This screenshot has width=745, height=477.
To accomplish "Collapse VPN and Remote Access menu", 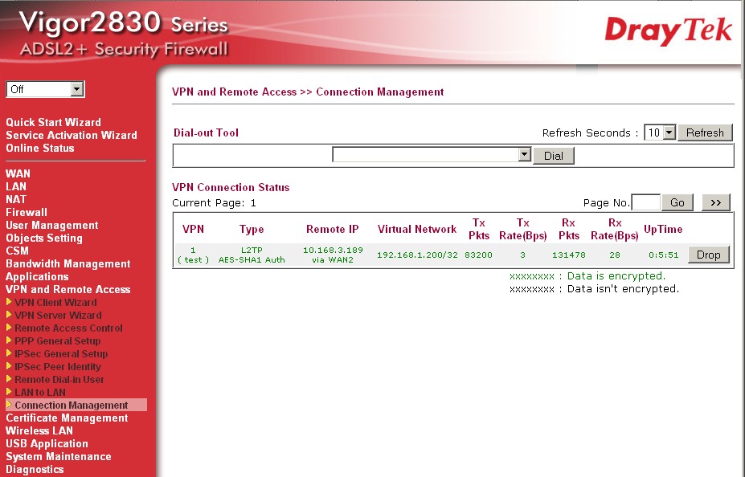I will click(x=68, y=288).
